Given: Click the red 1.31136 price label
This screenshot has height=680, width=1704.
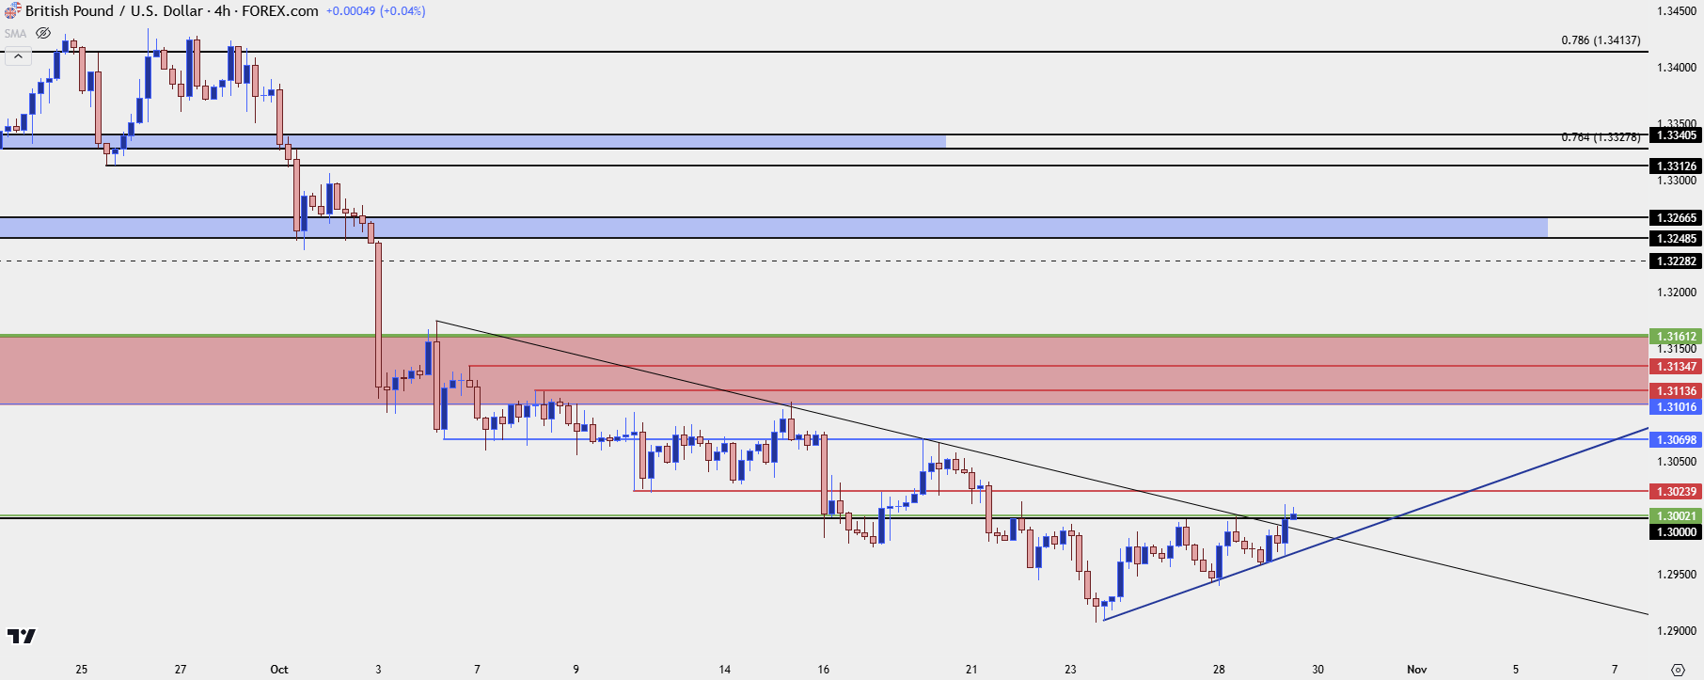Looking at the screenshot, I should [1677, 391].
